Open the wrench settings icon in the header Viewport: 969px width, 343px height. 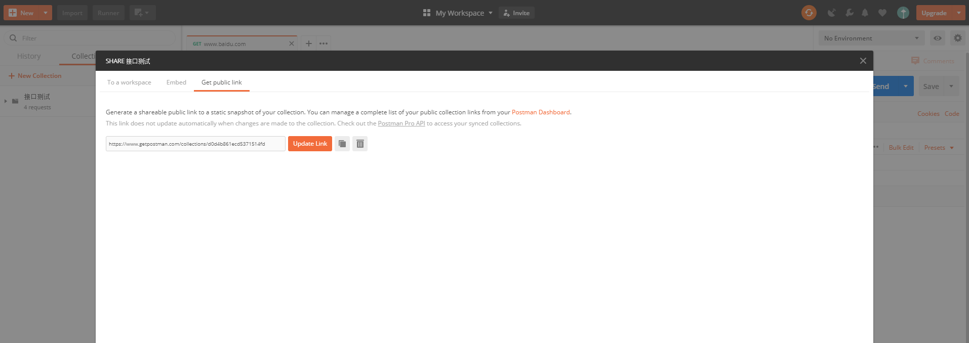click(850, 13)
